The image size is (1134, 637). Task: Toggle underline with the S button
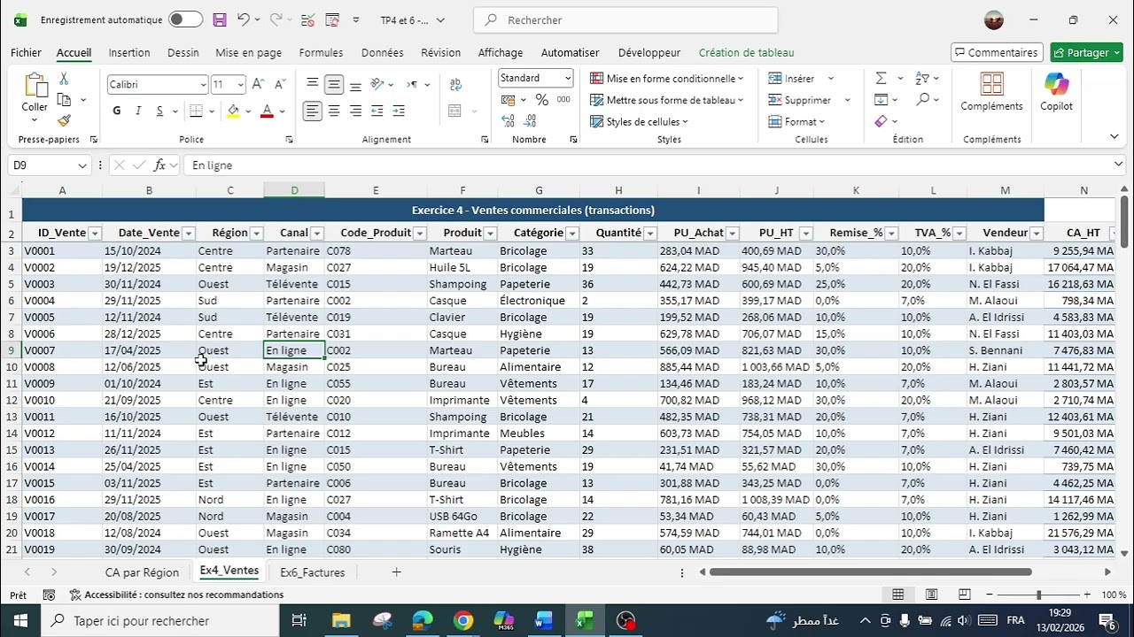click(160, 111)
